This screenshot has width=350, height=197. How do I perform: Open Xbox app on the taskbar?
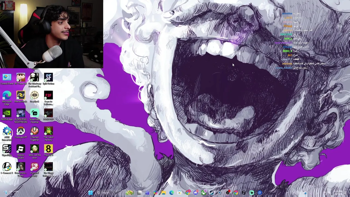pyautogui.click(x=204, y=193)
